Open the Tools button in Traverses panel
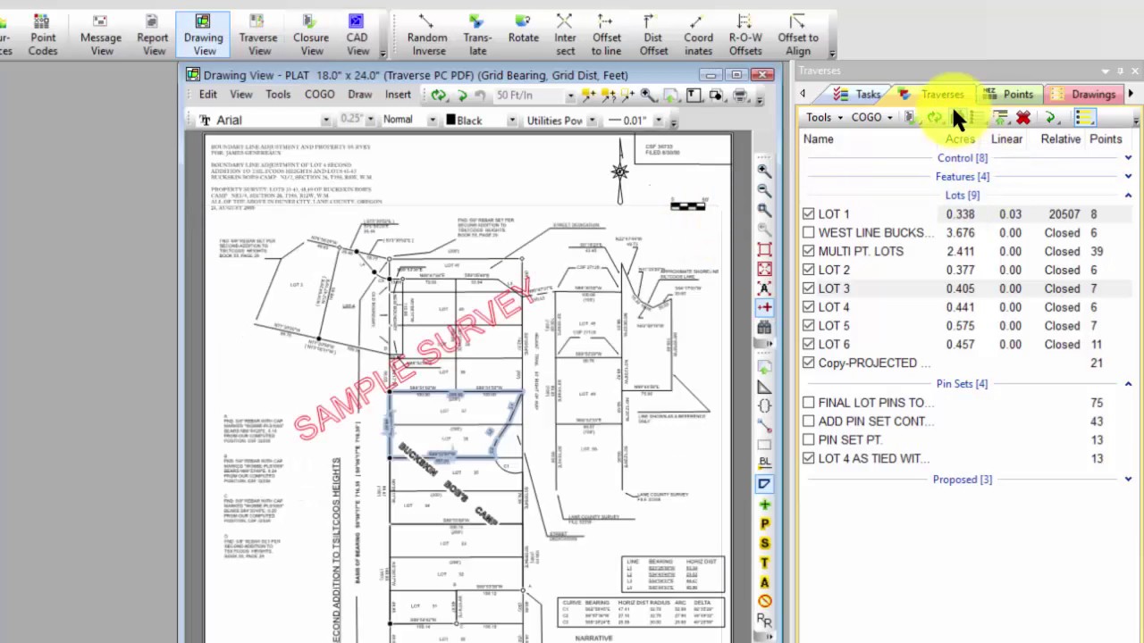Screen dimensions: 1144x643 pos(824,118)
